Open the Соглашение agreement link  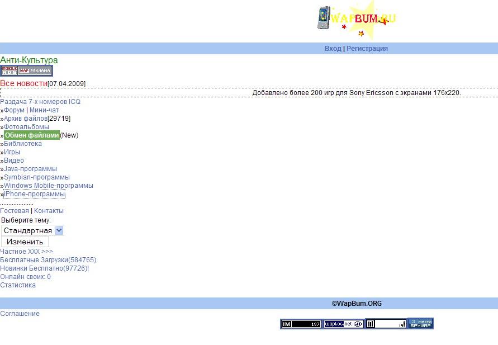click(x=20, y=314)
